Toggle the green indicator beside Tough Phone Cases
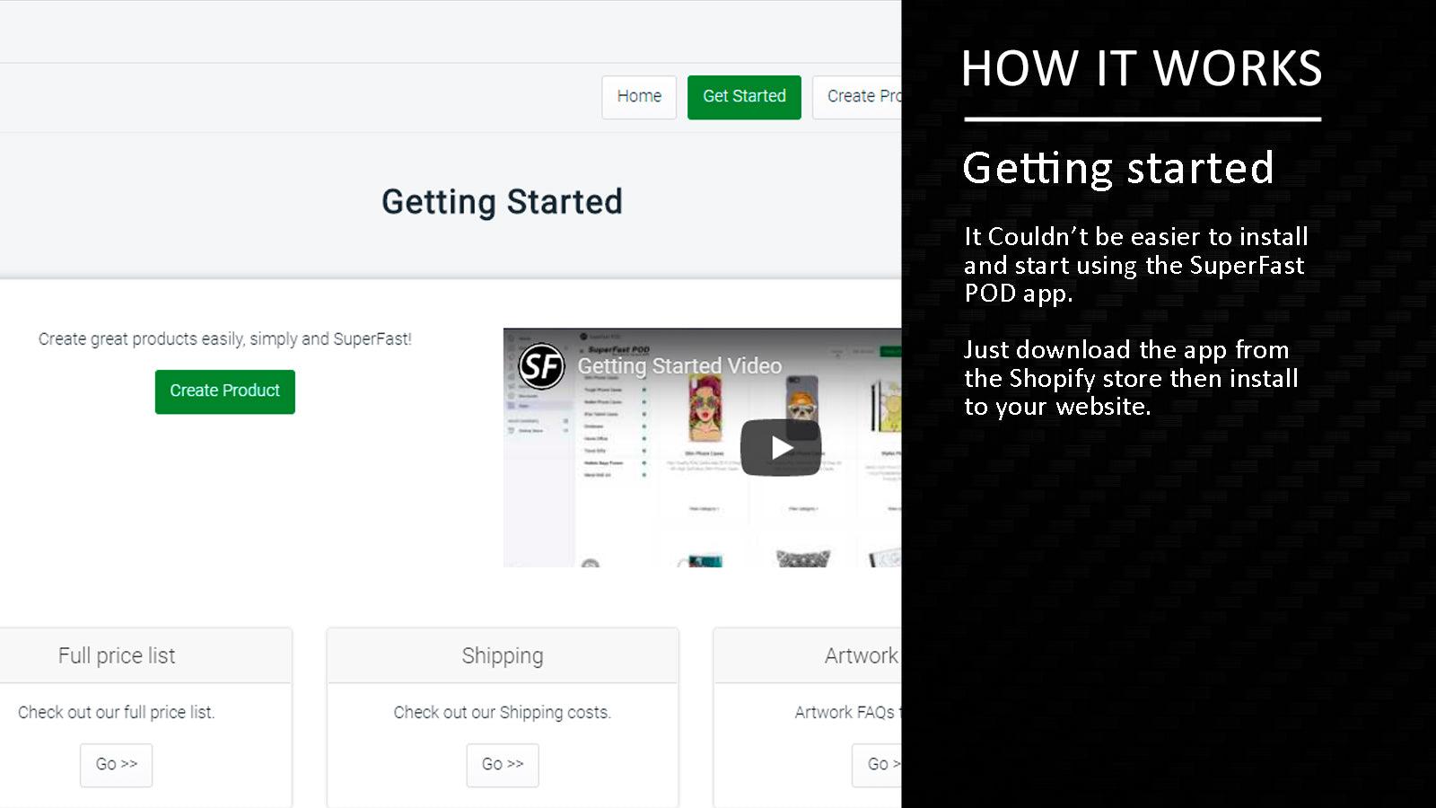 pyautogui.click(x=644, y=390)
